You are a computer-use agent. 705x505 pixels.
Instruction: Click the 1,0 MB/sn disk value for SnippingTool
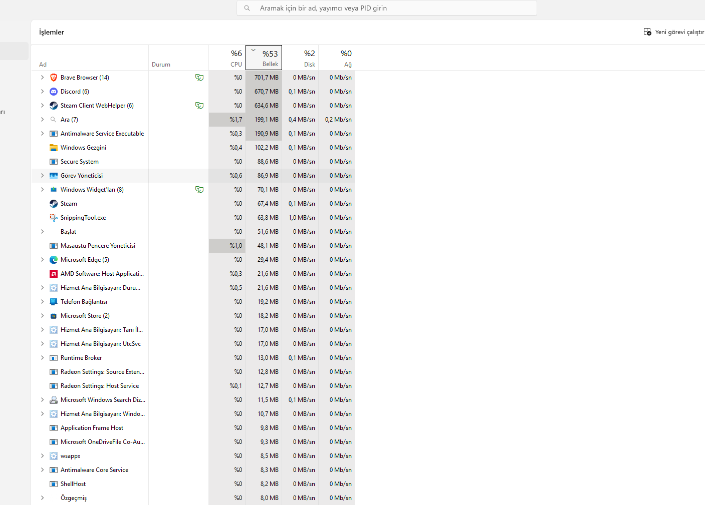[302, 218]
